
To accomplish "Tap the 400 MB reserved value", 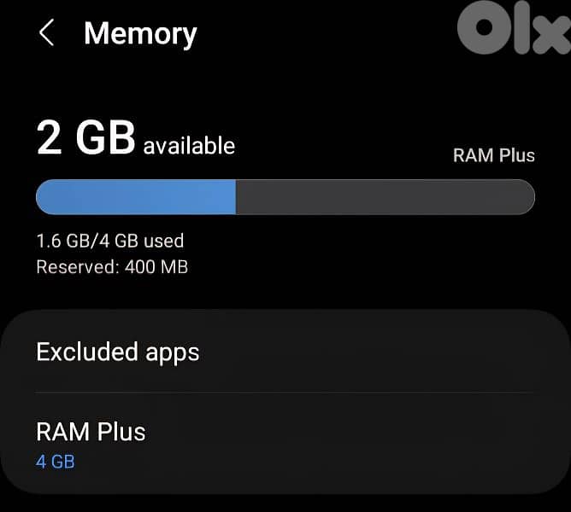I will [x=156, y=267].
